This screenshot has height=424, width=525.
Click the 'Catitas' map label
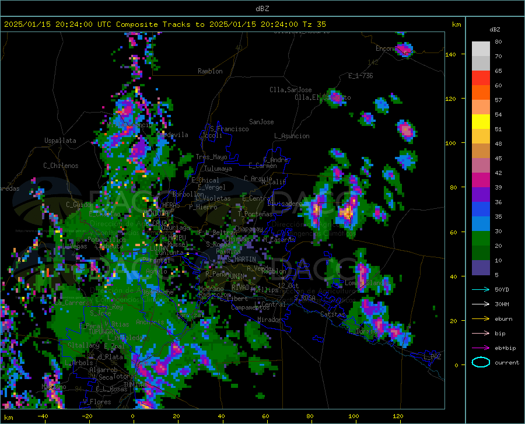click(332, 314)
